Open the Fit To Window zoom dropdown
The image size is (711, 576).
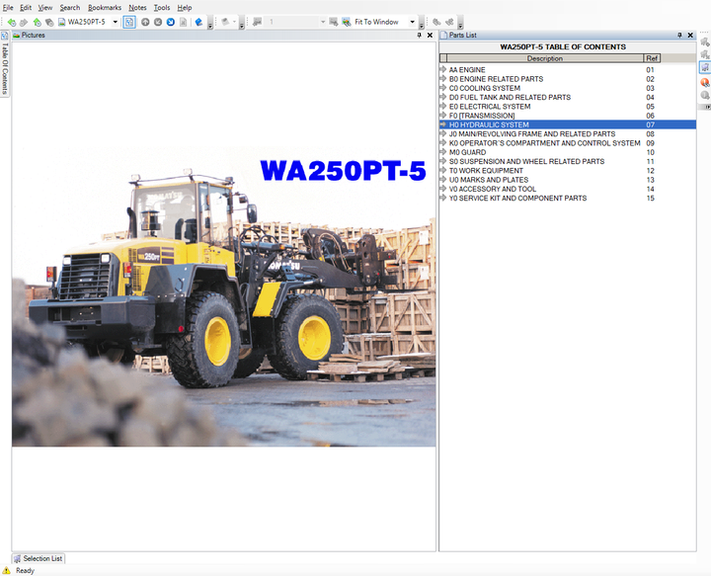click(x=412, y=22)
